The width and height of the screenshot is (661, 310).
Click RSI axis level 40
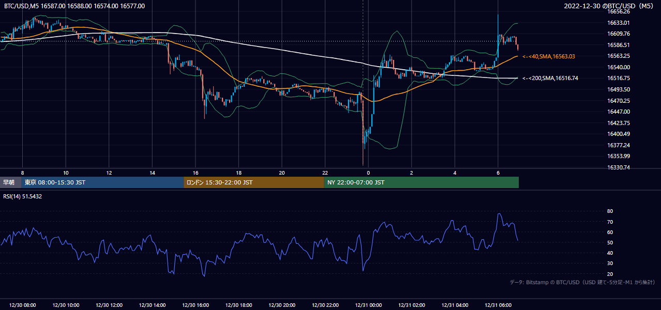610,253
